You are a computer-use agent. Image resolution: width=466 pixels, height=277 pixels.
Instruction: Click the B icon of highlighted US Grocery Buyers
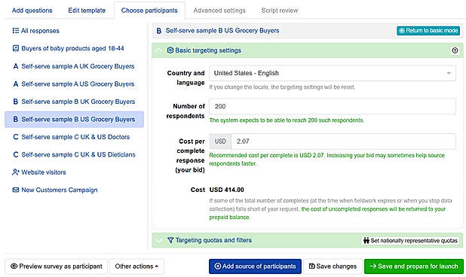click(x=16, y=120)
